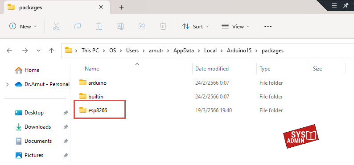The width and height of the screenshot is (354, 165).
Task: Go forward with the right arrow
Action: pos(25,51)
